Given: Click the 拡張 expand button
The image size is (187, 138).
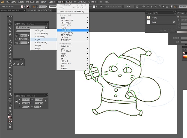Looking at the screenshot, I should click(129, 7).
